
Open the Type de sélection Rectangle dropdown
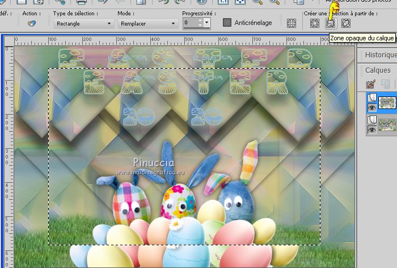(x=83, y=24)
